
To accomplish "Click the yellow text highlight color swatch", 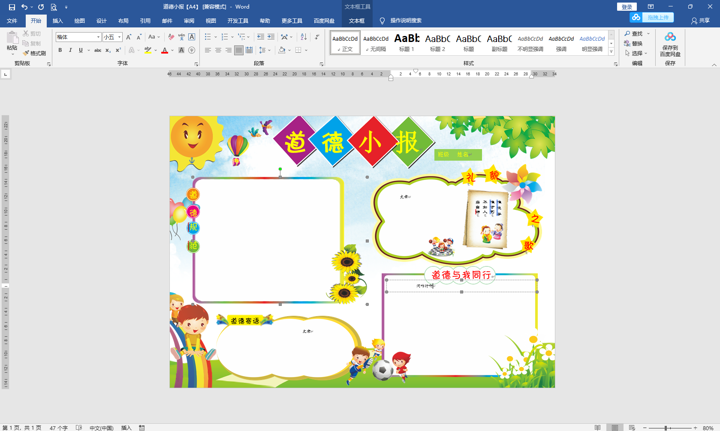I will click(x=148, y=50).
